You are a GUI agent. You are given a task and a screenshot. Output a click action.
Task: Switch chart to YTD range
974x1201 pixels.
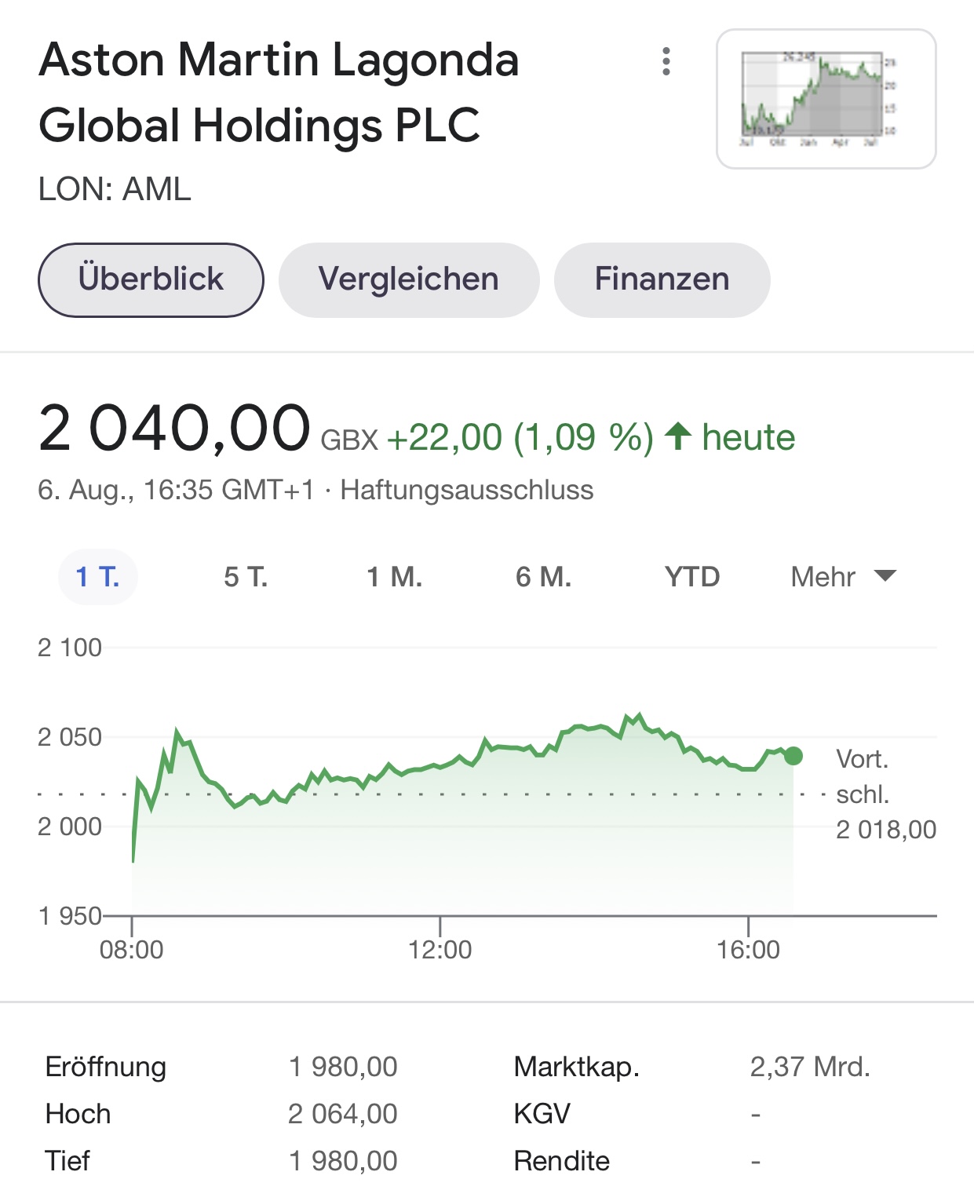(x=691, y=577)
